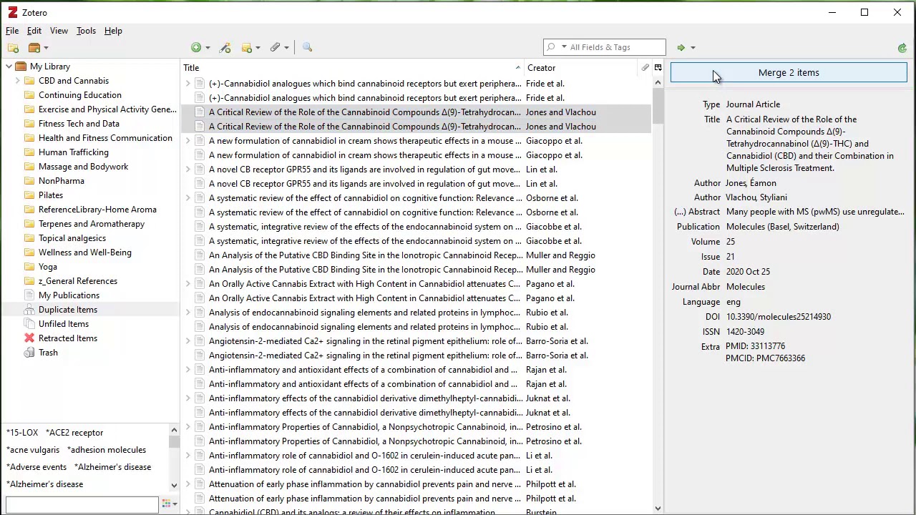
Task: Click the Add Item by Identifier wand icon
Action: click(x=225, y=48)
